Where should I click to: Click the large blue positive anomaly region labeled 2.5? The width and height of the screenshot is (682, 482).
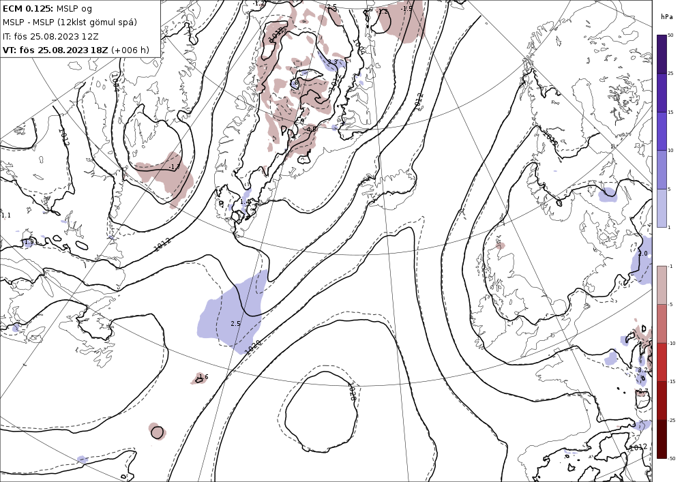point(233,311)
